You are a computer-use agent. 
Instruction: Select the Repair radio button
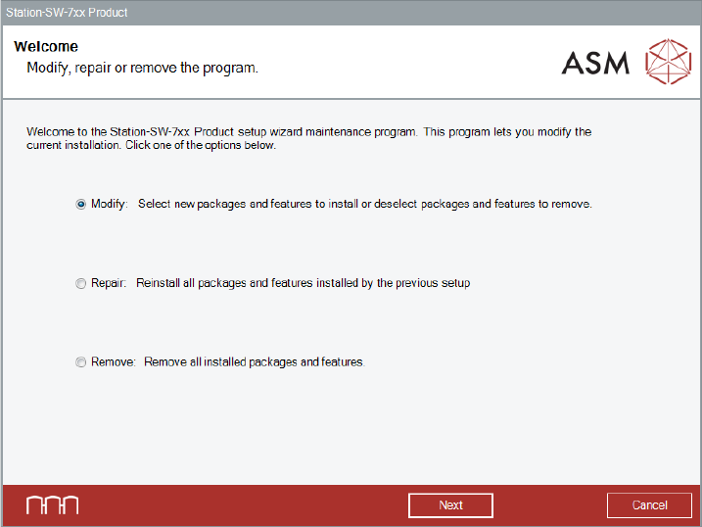[80, 283]
